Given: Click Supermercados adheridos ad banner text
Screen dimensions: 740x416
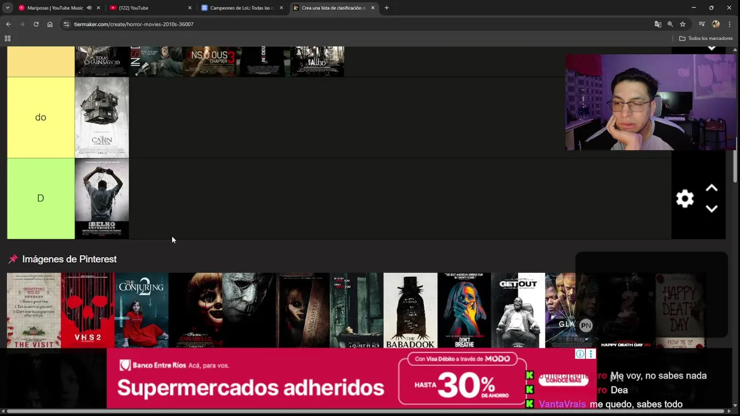Looking at the screenshot, I should (250, 387).
